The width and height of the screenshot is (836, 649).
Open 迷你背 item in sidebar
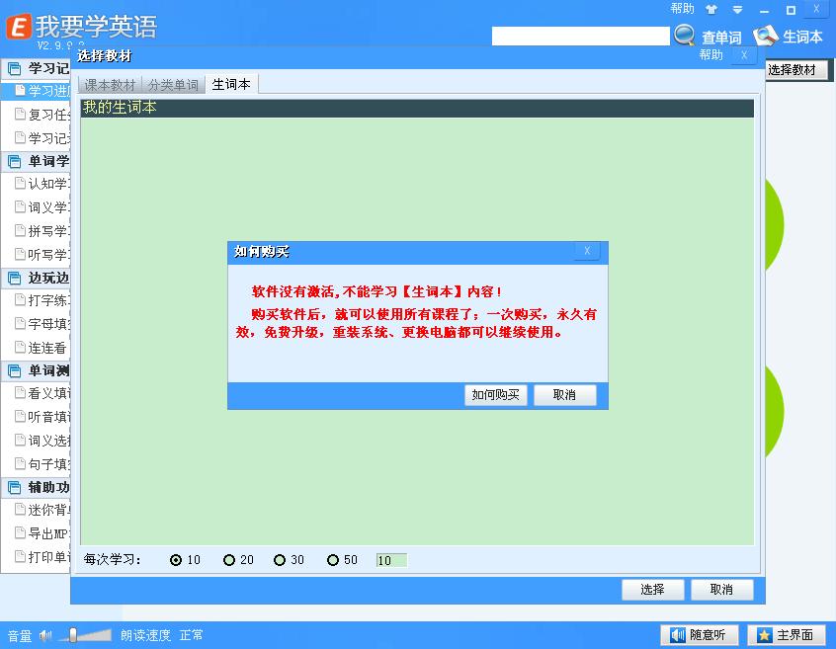(x=42, y=510)
